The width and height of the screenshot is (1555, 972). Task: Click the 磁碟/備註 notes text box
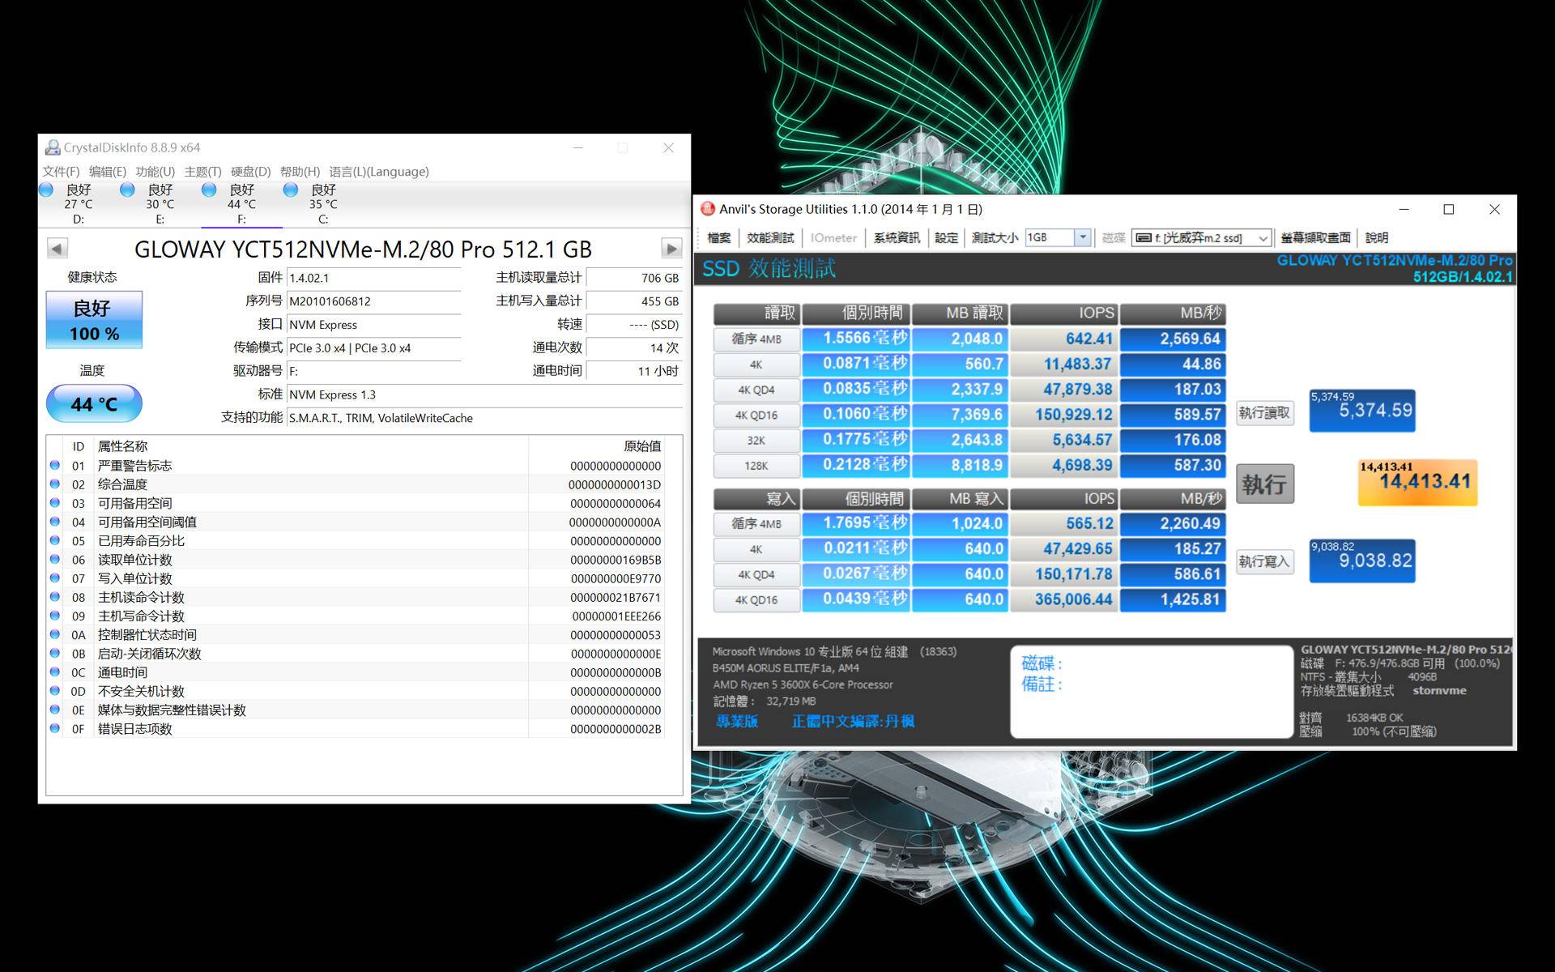point(1152,691)
